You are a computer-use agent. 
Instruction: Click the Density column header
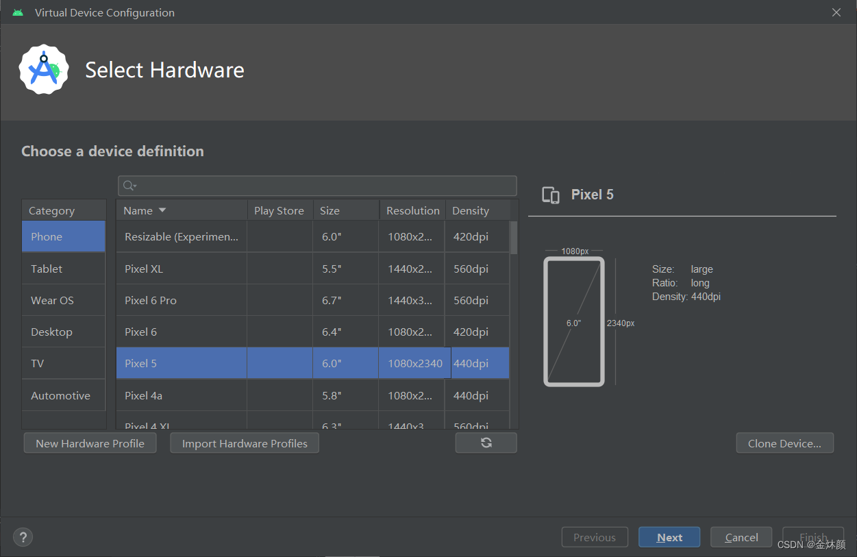pos(477,210)
